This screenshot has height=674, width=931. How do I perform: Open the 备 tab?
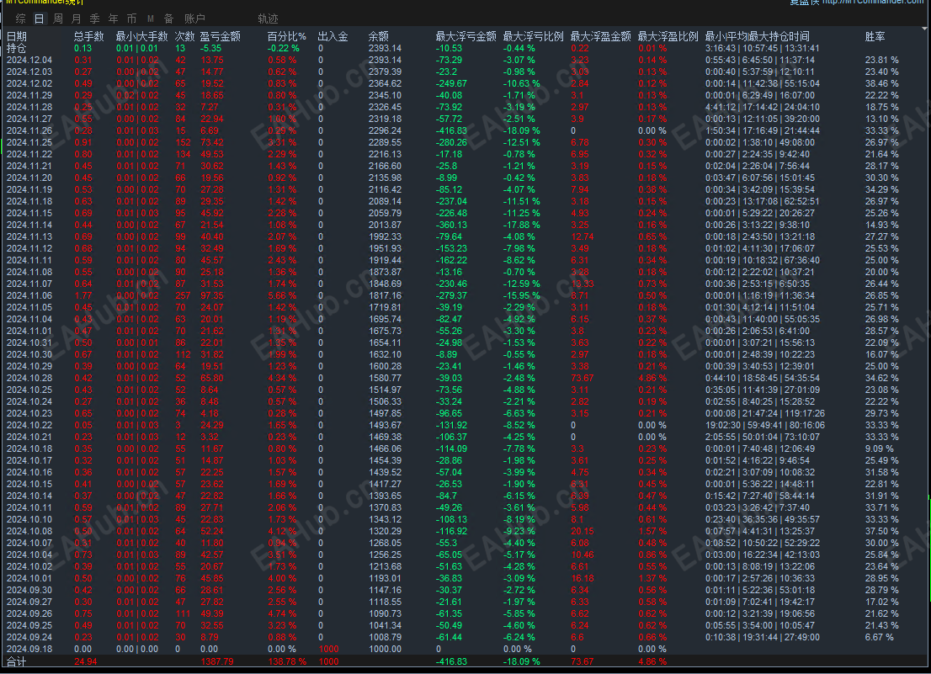tap(168, 19)
